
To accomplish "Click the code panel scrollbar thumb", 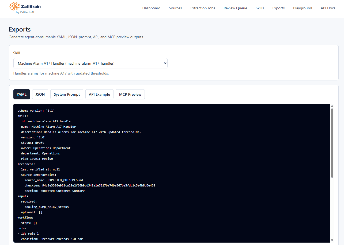I will click(332, 143).
